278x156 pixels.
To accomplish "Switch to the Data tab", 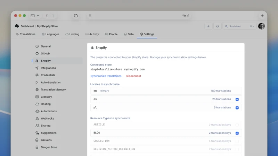I will 129,34.
